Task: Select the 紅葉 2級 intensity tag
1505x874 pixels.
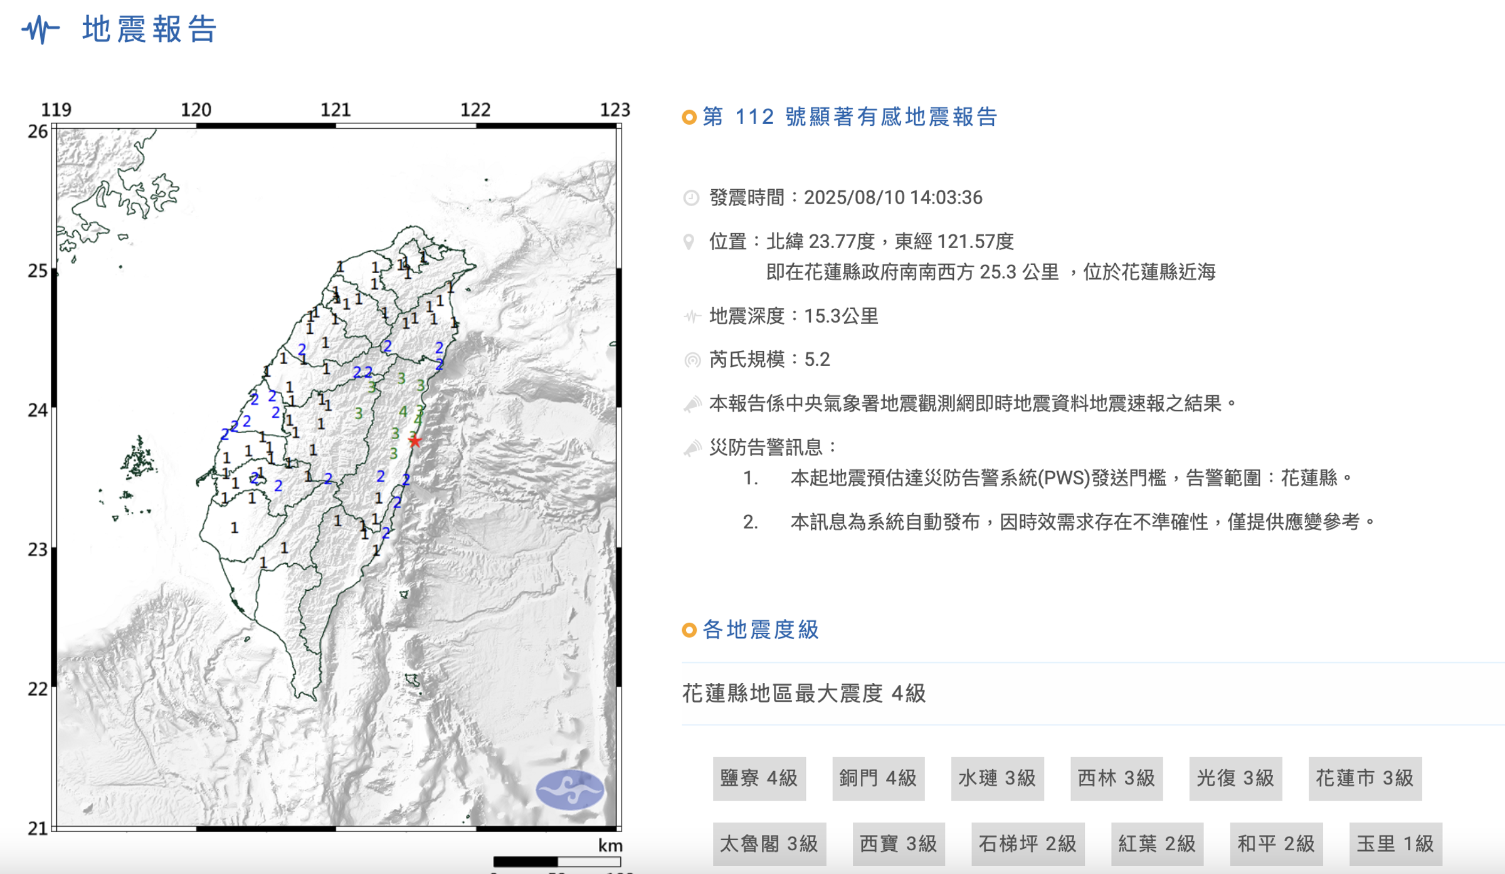Action: click(1156, 844)
